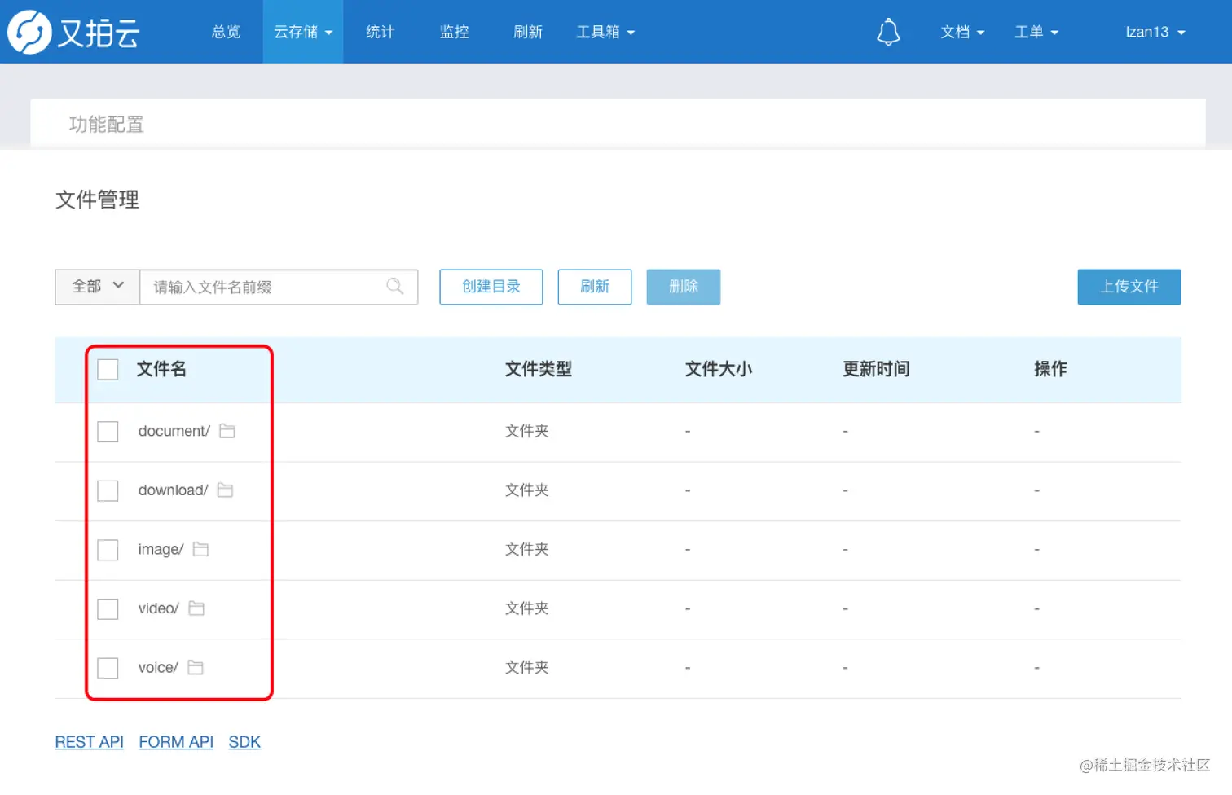Image resolution: width=1232 pixels, height=795 pixels.
Task: Open the image/ folder name
Action: click(161, 550)
